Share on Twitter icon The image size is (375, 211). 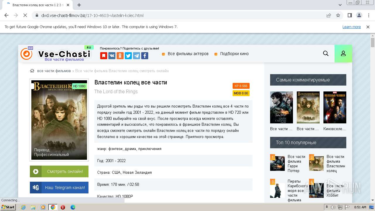pyautogui.click(x=128, y=56)
